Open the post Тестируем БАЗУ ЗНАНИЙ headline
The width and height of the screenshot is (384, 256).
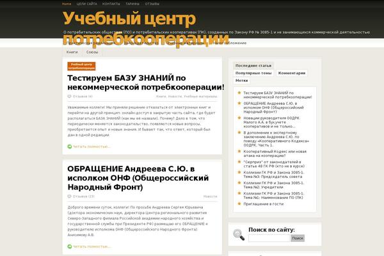(x=146, y=83)
